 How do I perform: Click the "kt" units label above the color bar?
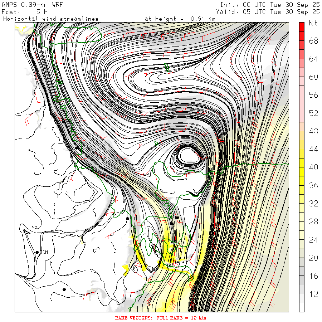point(313,23)
